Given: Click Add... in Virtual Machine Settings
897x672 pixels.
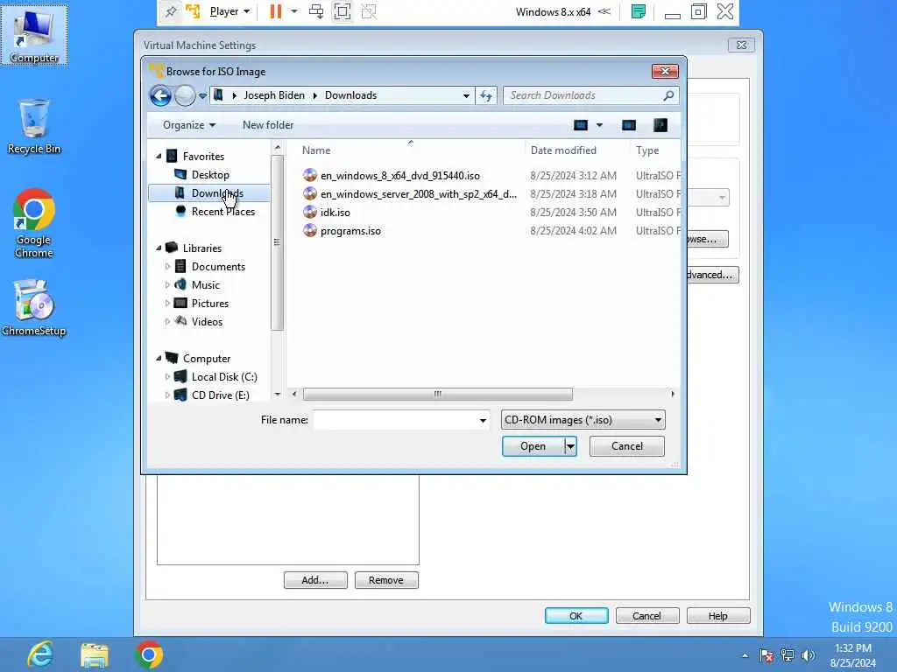Looking at the screenshot, I should (315, 580).
